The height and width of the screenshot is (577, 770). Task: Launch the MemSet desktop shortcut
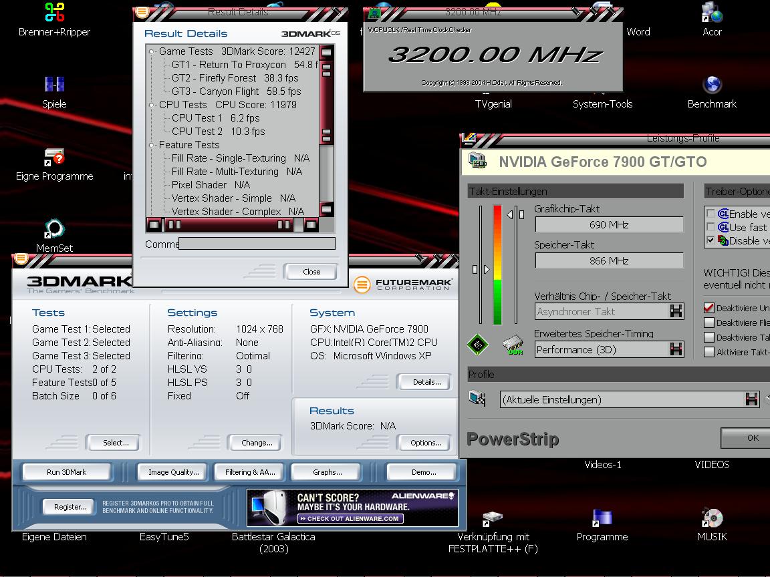[x=54, y=228]
